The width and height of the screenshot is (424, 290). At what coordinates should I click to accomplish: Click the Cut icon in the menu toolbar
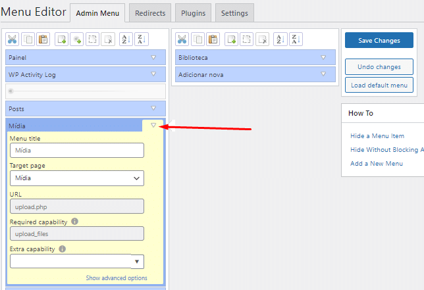(x=13, y=39)
